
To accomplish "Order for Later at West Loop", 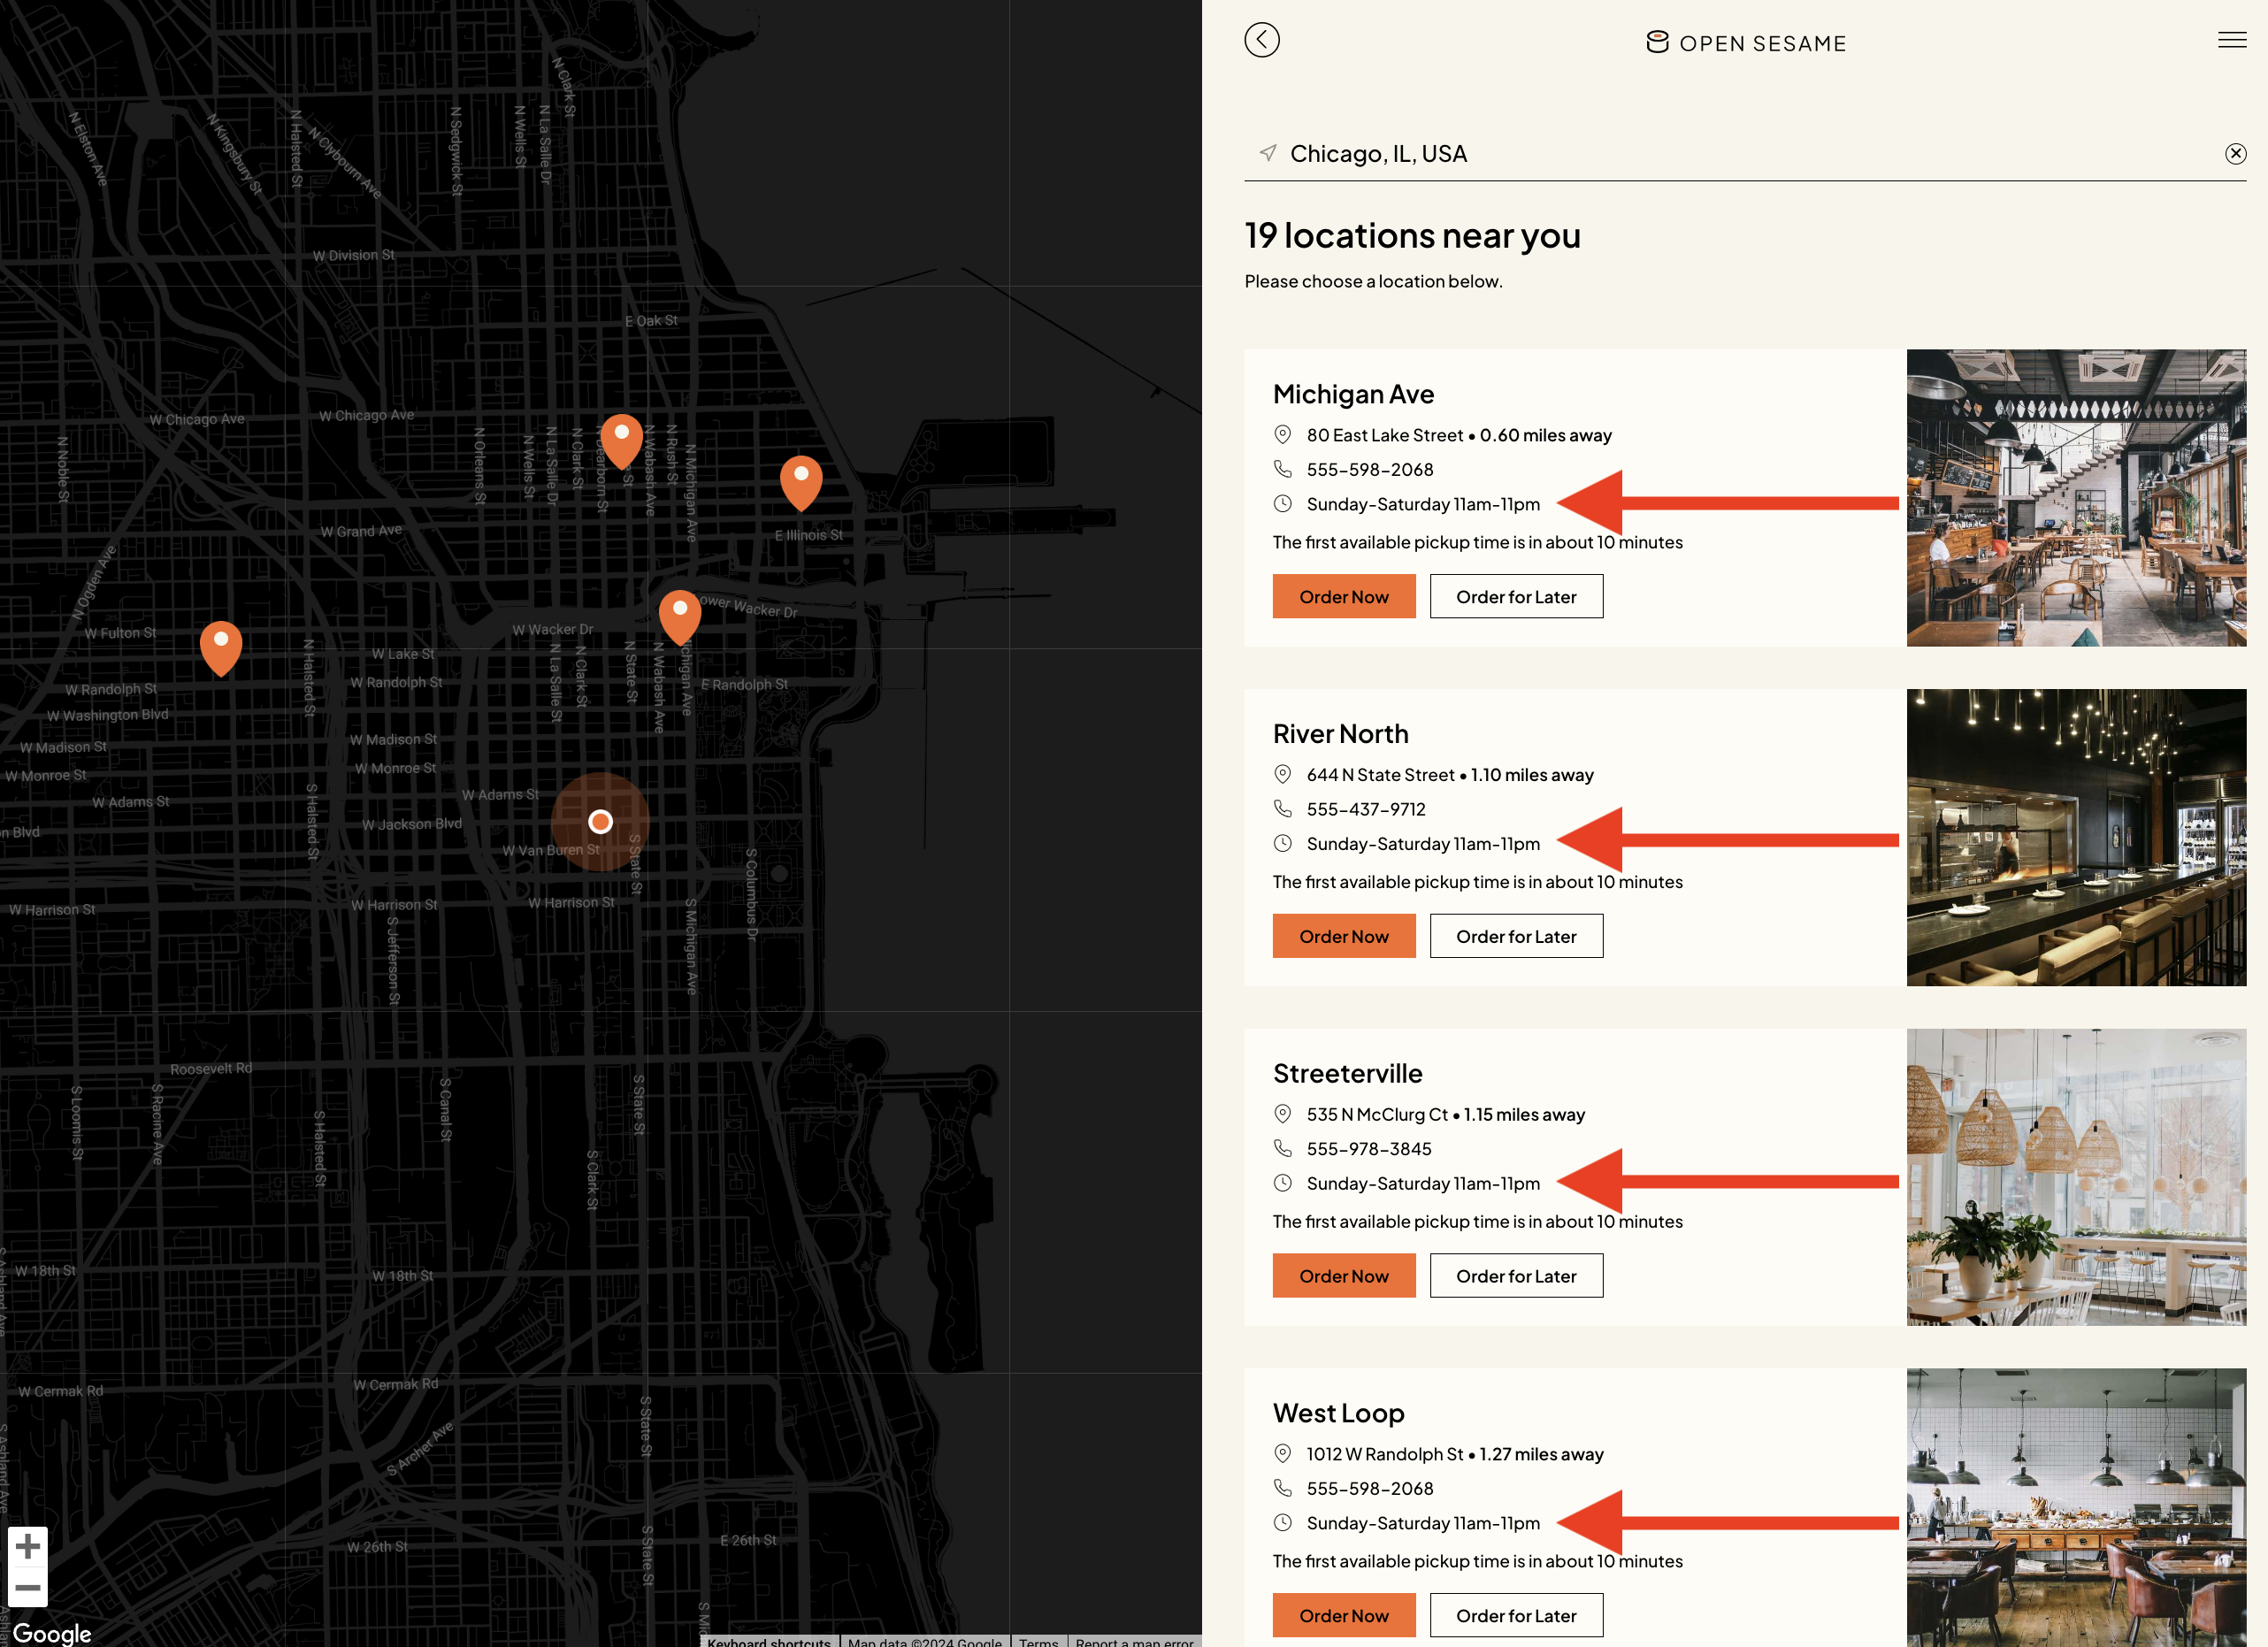I will [1515, 1615].
